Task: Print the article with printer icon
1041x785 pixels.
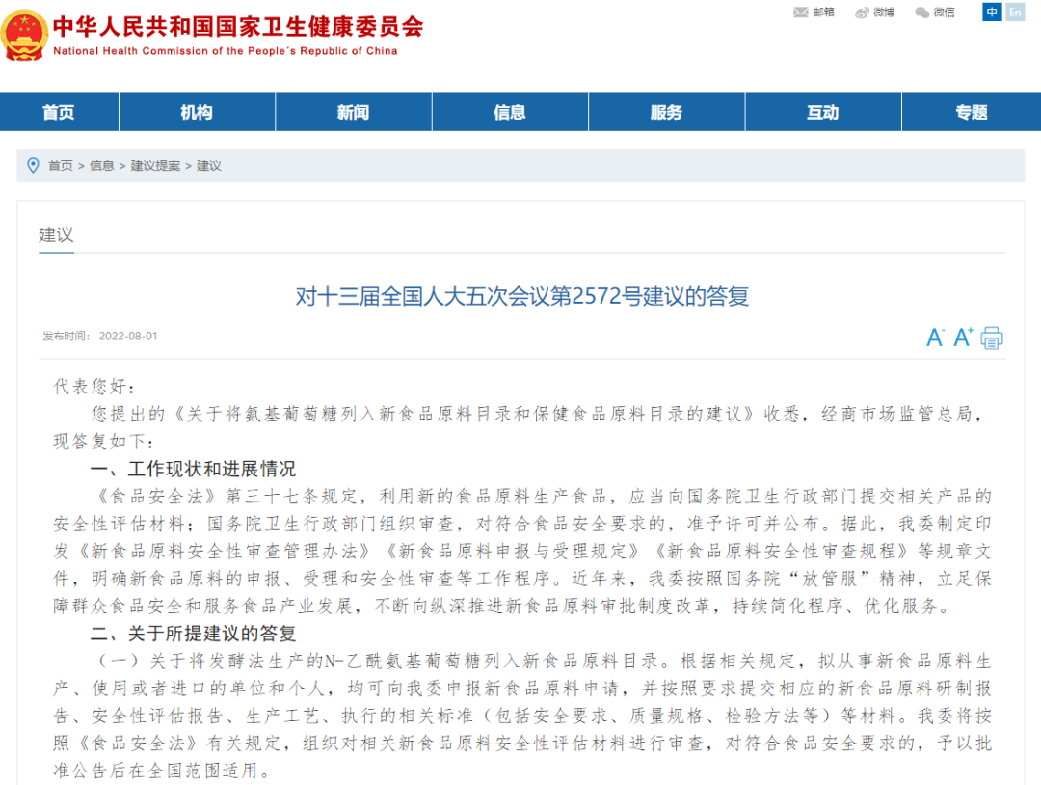Action: 992,338
